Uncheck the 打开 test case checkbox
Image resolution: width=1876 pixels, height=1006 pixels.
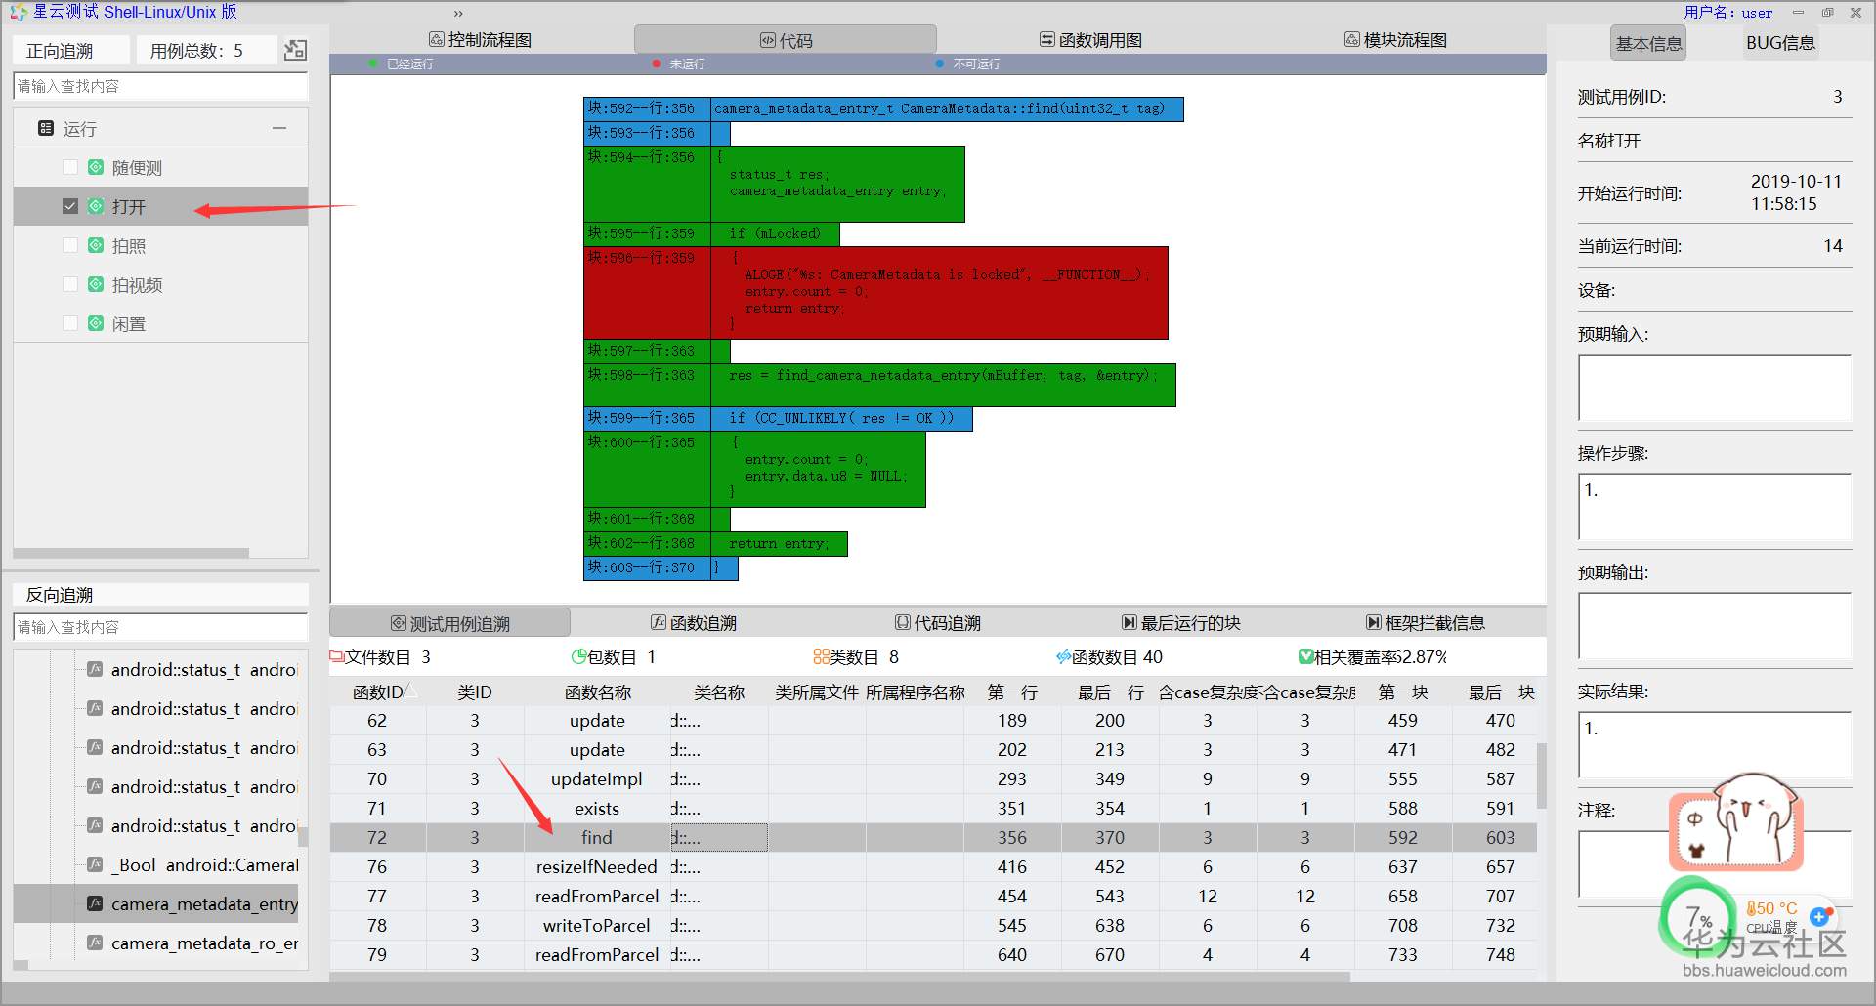click(70, 206)
